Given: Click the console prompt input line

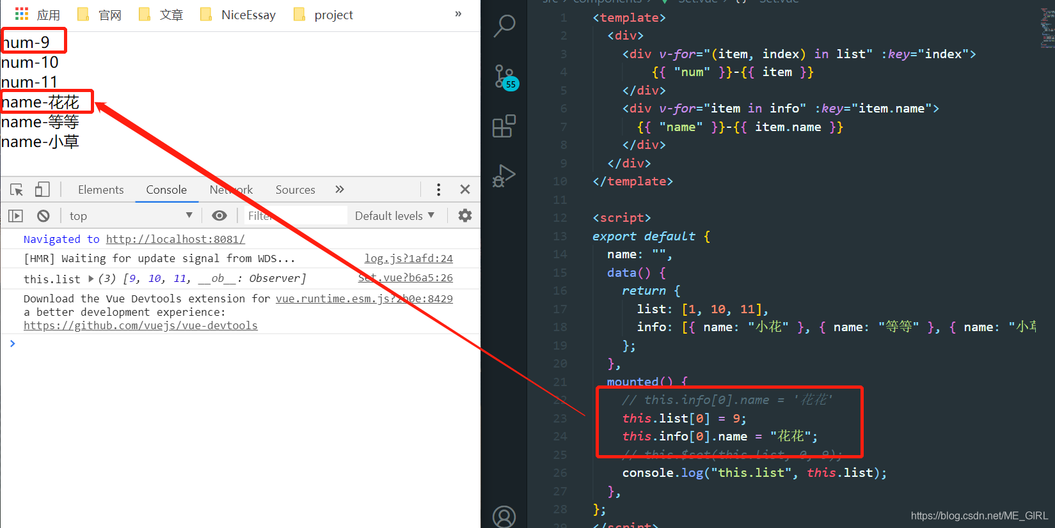Looking at the screenshot, I should [x=243, y=344].
